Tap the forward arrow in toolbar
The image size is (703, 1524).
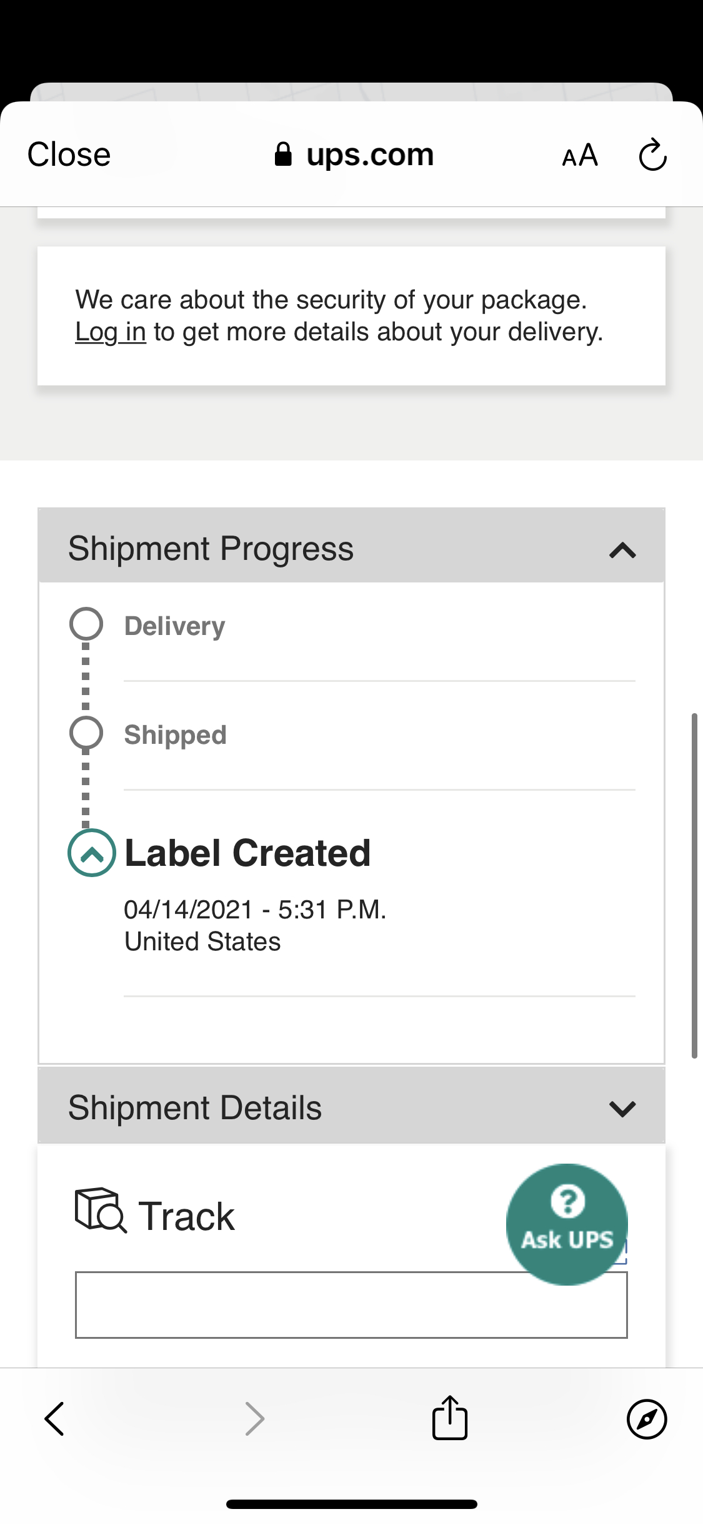click(254, 1418)
